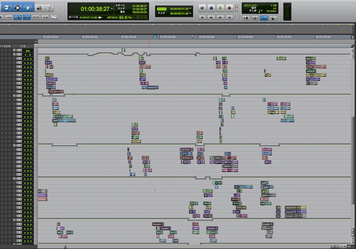Toggle the Wait for Note button

[x=246, y=18]
